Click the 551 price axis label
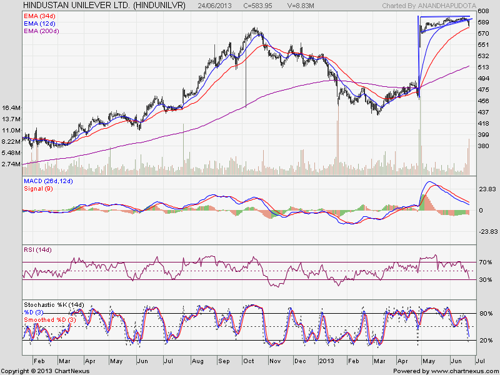Image resolution: width=500 pixels, height=375 pixels. [x=483, y=45]
